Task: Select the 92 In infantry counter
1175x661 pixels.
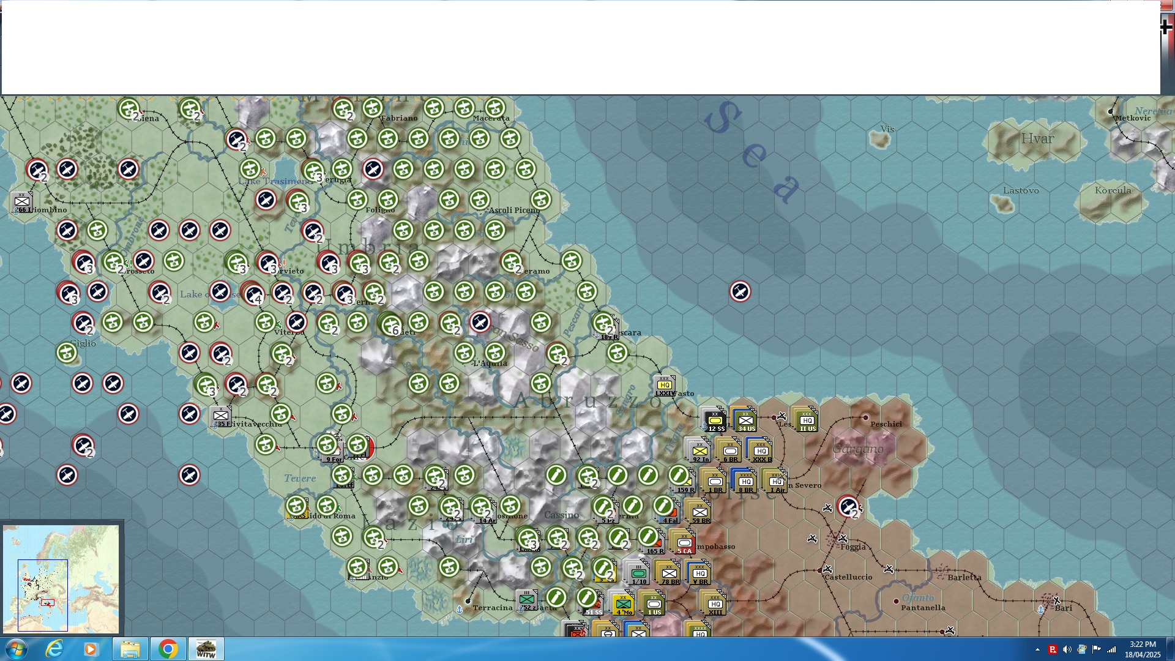Action: pyautogui.click(x=699, y=451)
